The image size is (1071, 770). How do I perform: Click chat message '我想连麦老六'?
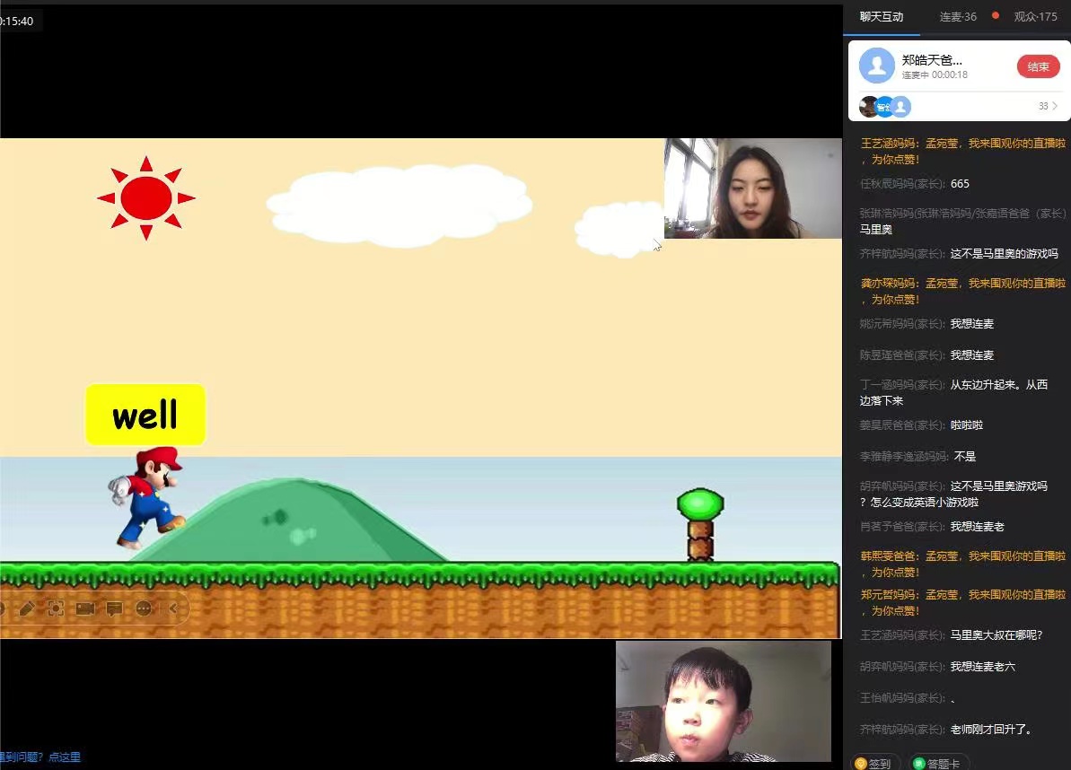[x=983, y=666]
